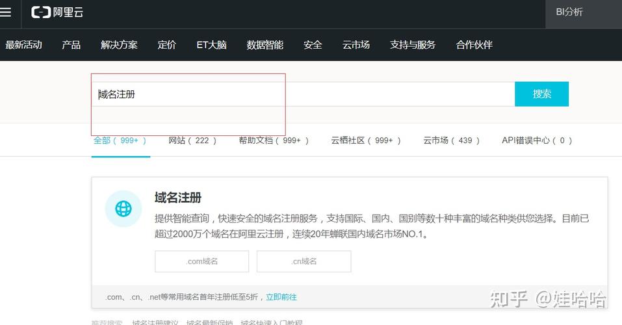
Task: Follow the 立即前往 link
Action: point(281,297)
